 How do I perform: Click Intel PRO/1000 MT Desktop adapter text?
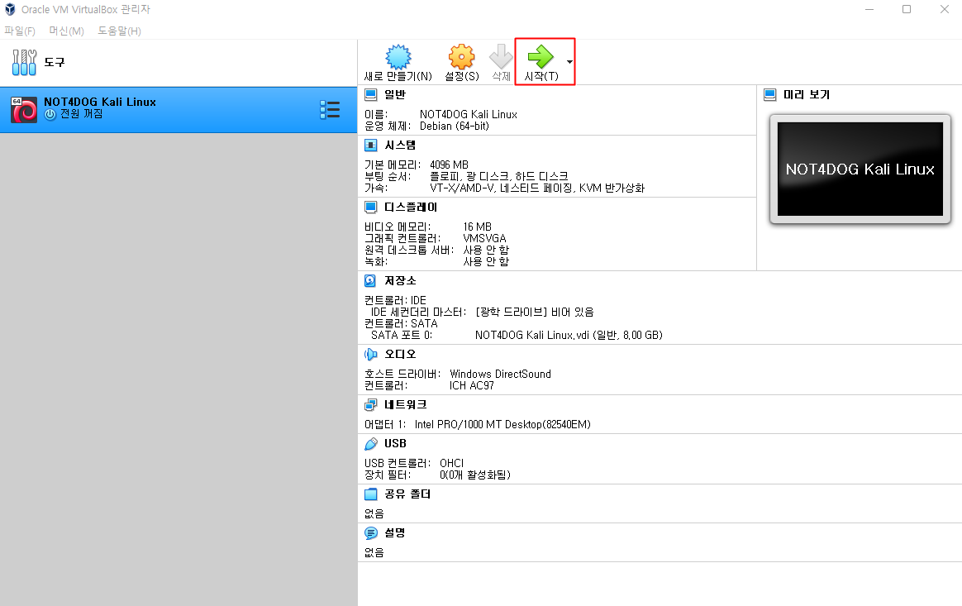pyautogui.click(x=502, y=424)
